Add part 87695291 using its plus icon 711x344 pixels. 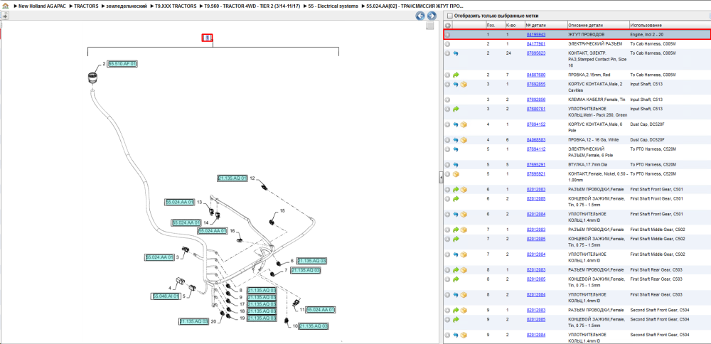coord(447,165)
